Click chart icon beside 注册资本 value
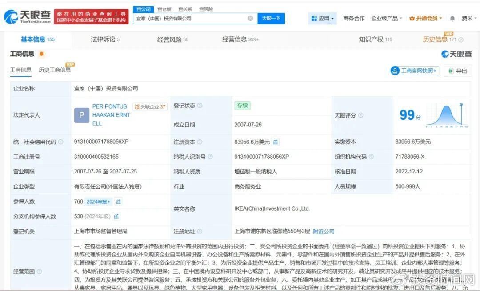The height and width of the screenshot is (291, 480). 276,142
